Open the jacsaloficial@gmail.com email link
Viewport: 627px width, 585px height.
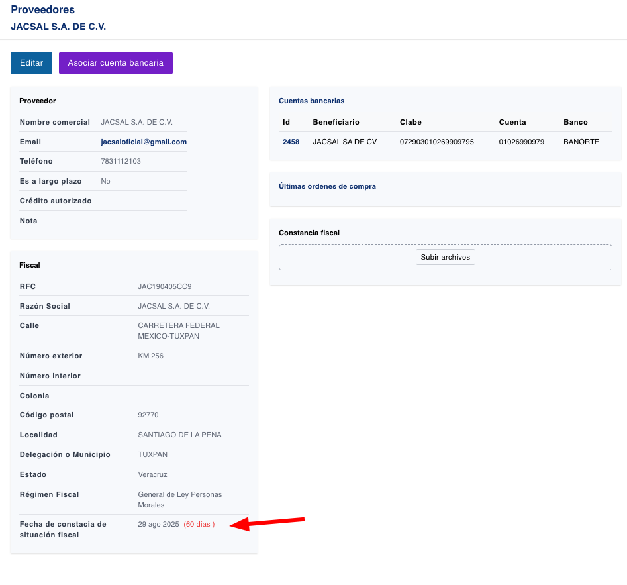coord(144,142)
